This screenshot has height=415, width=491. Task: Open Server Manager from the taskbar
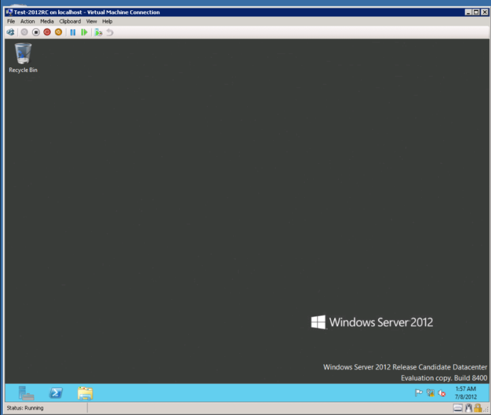click(27, 393)
